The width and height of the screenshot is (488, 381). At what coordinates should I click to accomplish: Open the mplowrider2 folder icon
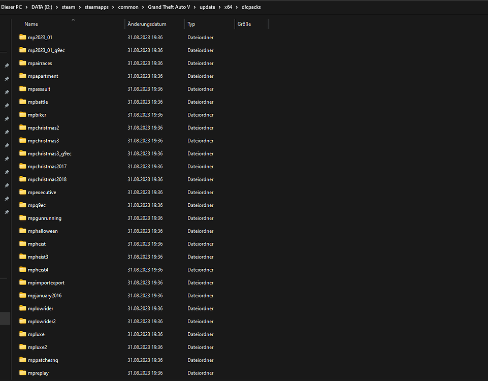coord(23,321)
